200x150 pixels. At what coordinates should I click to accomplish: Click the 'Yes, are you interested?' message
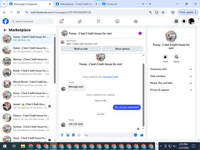pos(127,107)
